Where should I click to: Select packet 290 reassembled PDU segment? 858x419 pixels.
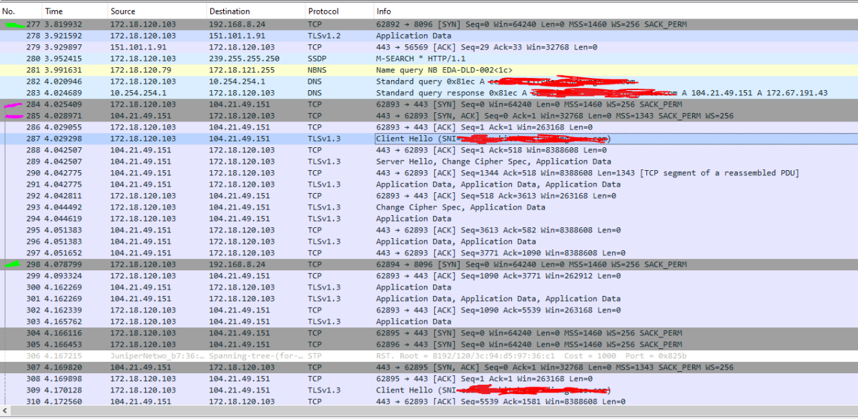pos(429,173)
